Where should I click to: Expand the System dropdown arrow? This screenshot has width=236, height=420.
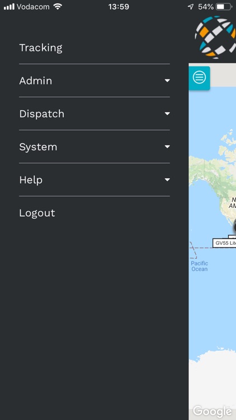click(x=167, y=147)
